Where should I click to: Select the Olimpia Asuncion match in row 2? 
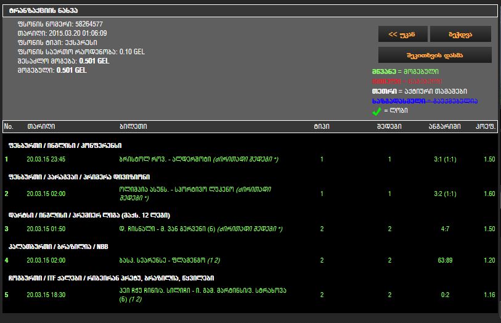tap(195, 193)
